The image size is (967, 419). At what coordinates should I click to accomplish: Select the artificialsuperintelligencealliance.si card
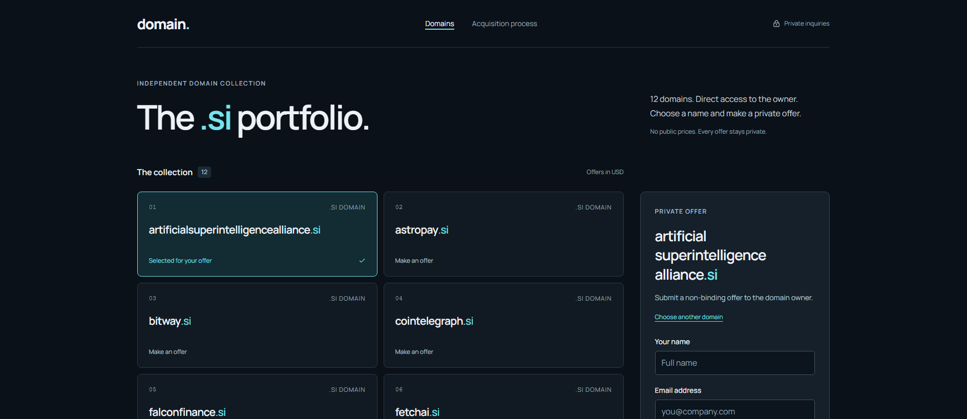[x=257, y=234]
